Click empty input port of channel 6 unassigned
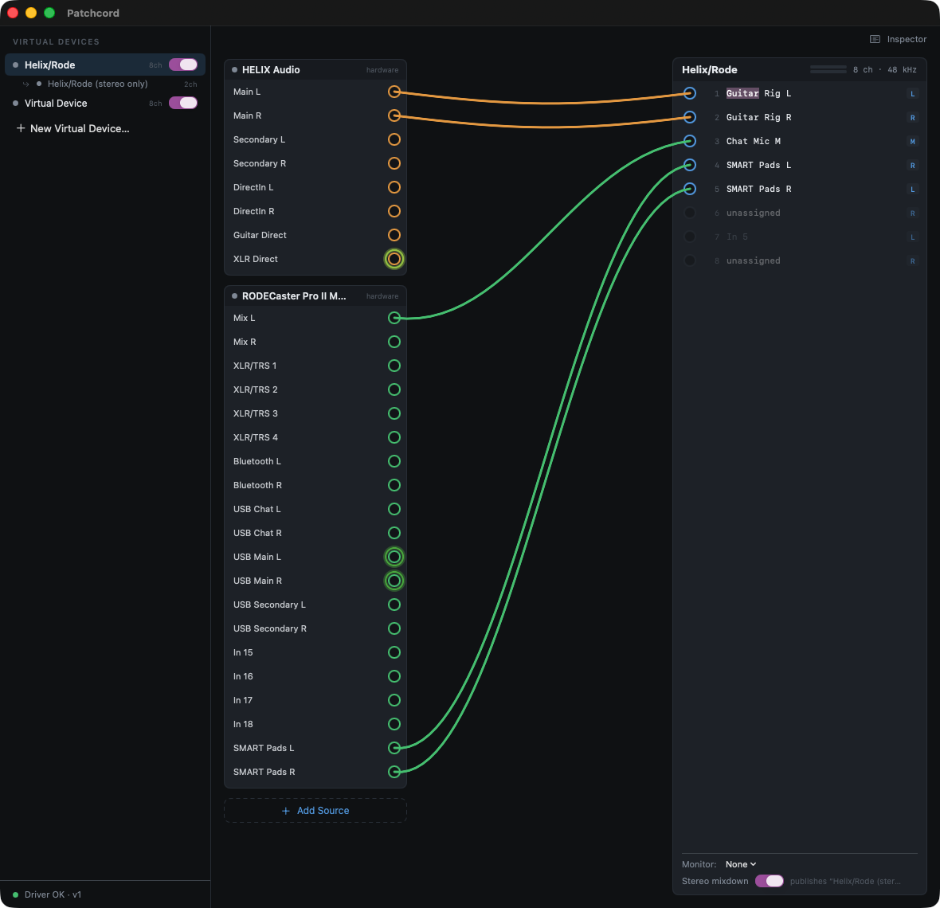Viewport: 940px width, 908px height. pos(689,213)
